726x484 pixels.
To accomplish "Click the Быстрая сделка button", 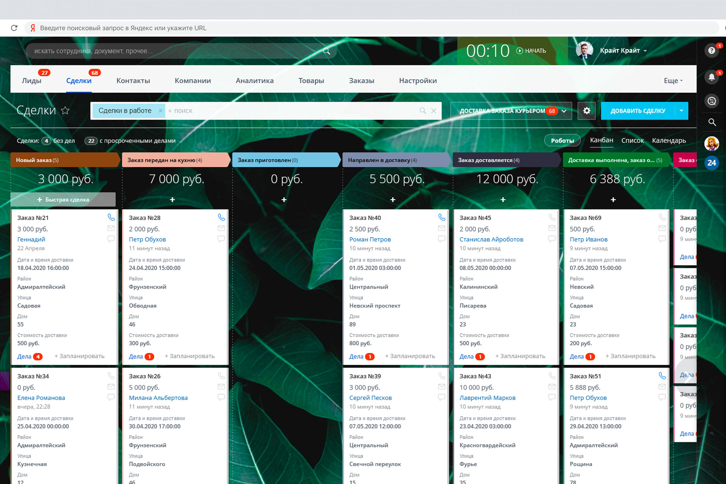I will pyautogui.click(x=63, y=200).
